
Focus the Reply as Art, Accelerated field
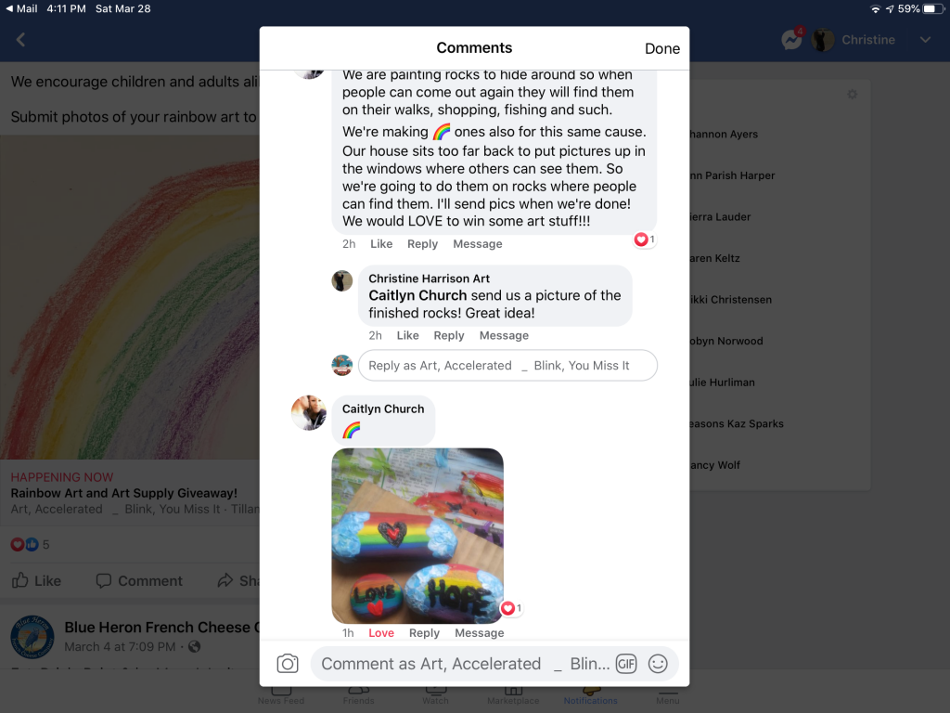(507, 366)
